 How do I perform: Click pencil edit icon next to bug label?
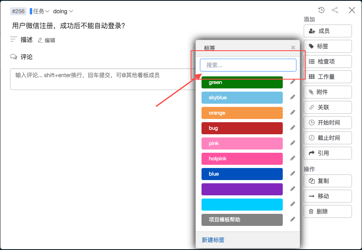[x=293, y=128]
